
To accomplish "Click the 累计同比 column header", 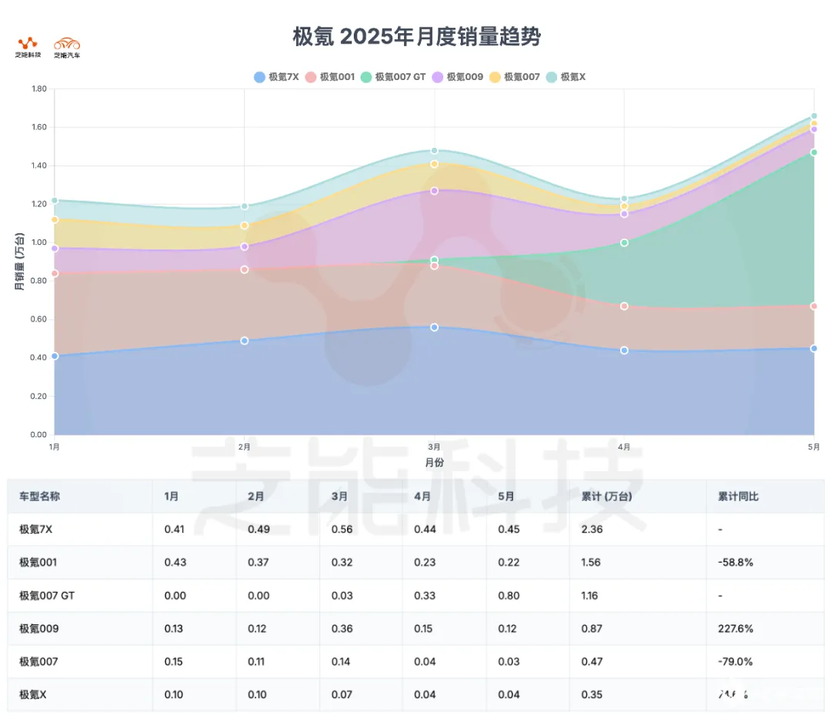I will (738, 497).
